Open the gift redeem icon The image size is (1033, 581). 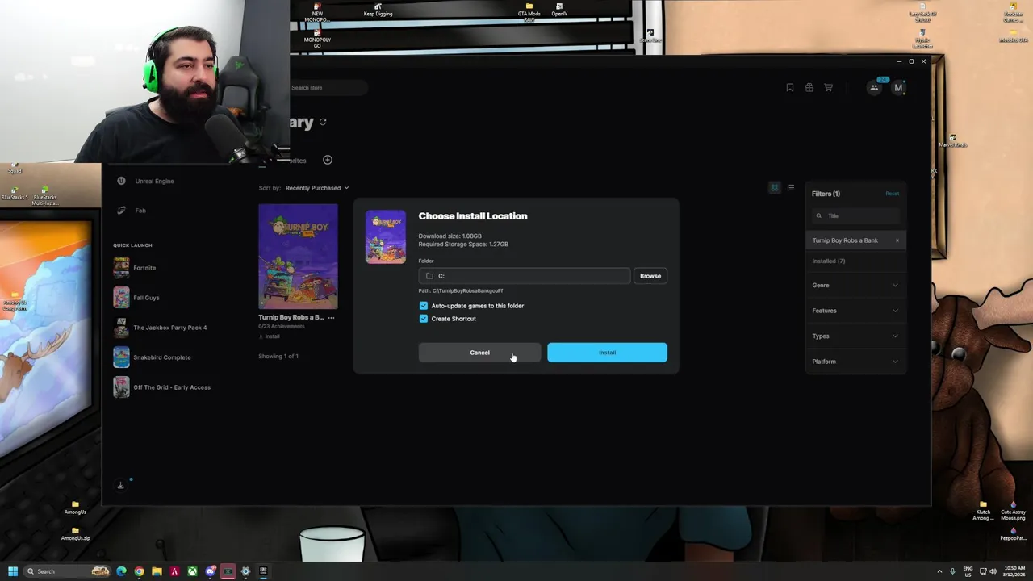[809, 88]
